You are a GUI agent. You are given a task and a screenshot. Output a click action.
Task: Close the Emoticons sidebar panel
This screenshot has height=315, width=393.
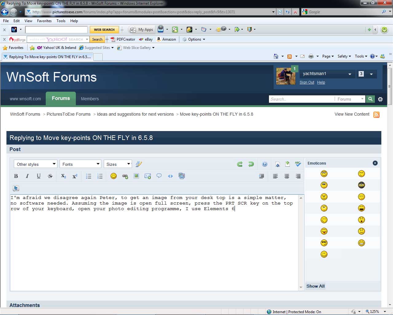click(x=375, y=163)
